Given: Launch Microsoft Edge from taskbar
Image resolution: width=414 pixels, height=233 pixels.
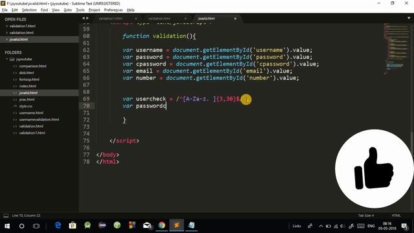Looking at the screenshot, I should 58,225.
